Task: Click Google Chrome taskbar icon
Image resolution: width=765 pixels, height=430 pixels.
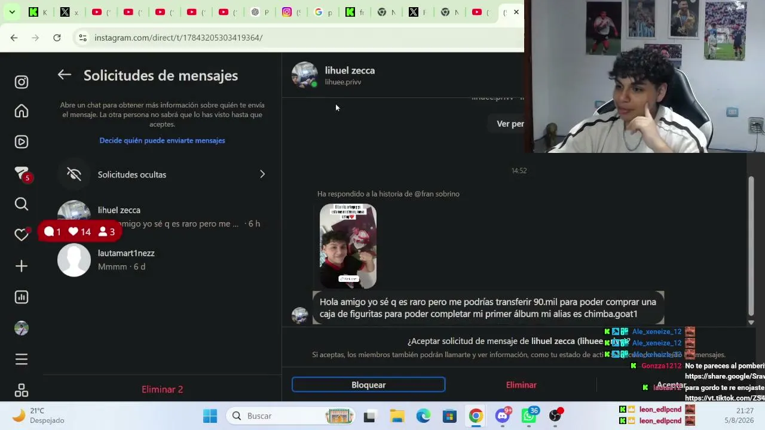Action: tap(476, 416)
